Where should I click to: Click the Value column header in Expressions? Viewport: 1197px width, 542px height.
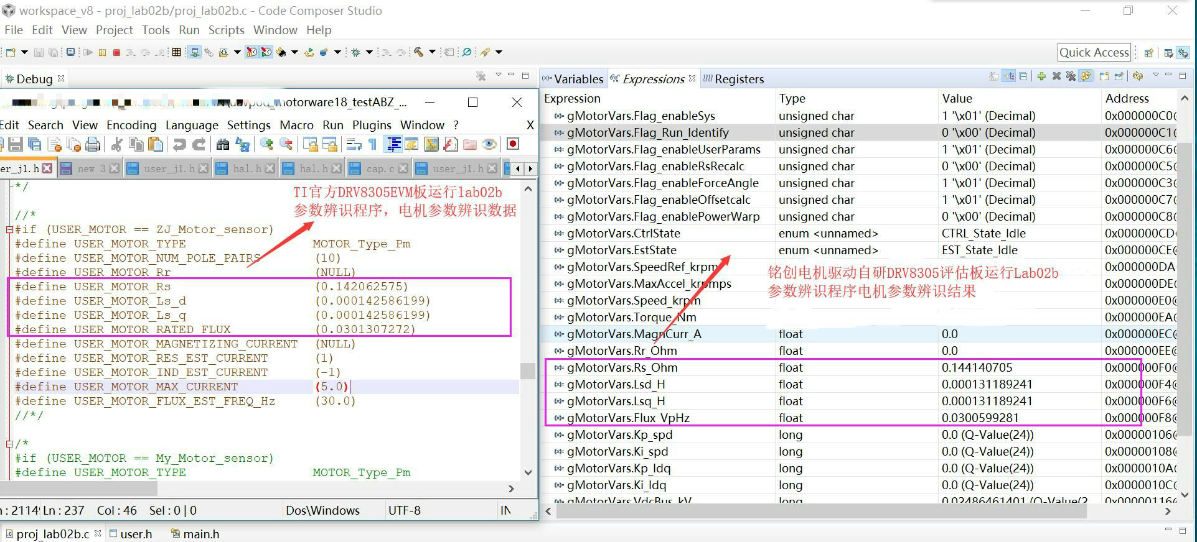[x=1019, y=98]
